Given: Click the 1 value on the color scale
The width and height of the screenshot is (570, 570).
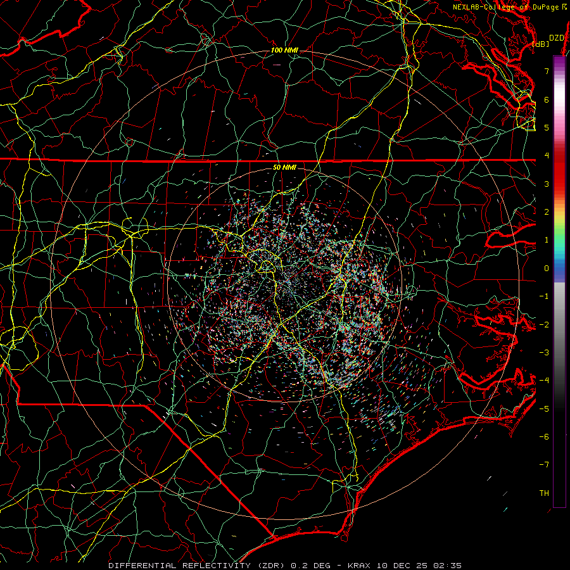Looking at the screenshot, I should [547, 240].
